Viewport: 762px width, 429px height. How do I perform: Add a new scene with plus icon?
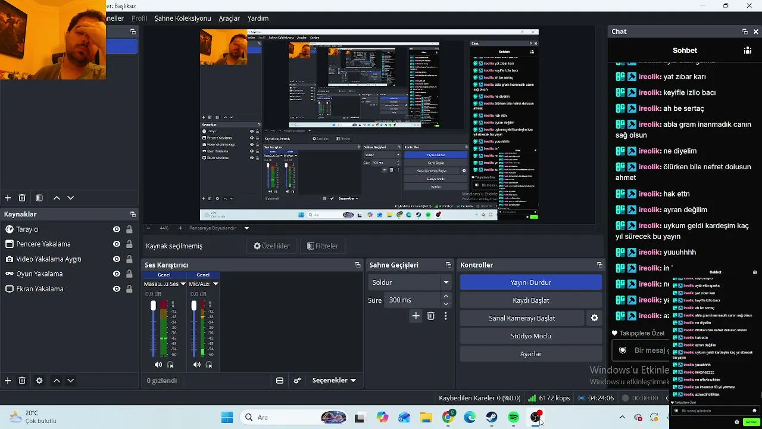[8, 198]
